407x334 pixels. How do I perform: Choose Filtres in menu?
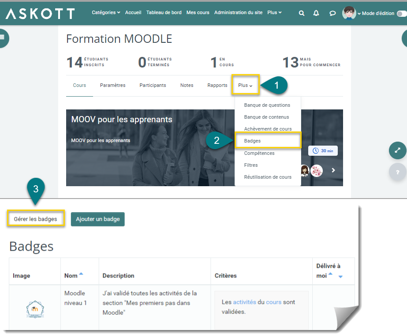point(251,165)
